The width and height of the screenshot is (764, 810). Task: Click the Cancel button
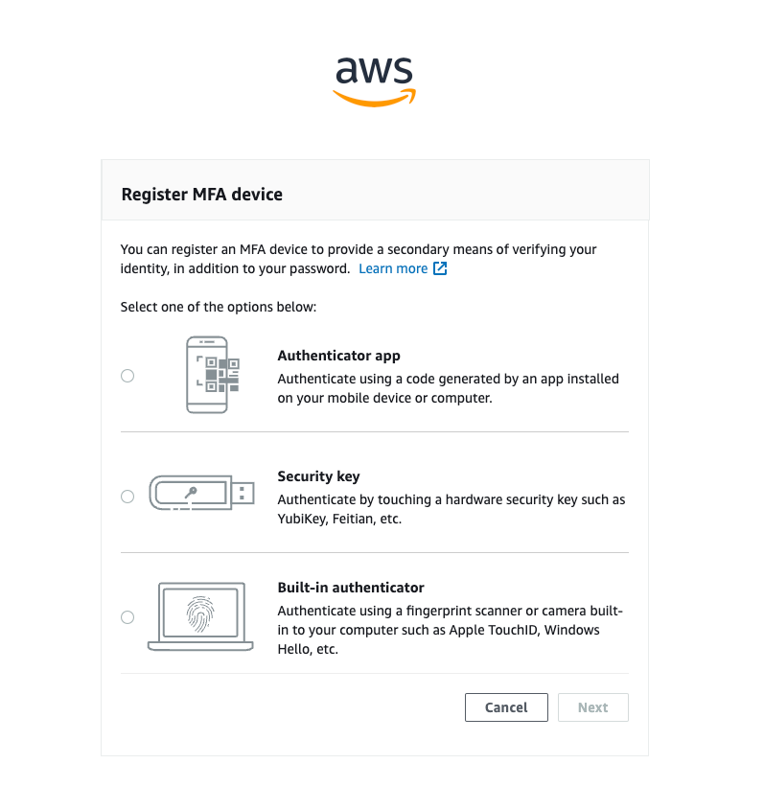point(506,707)
